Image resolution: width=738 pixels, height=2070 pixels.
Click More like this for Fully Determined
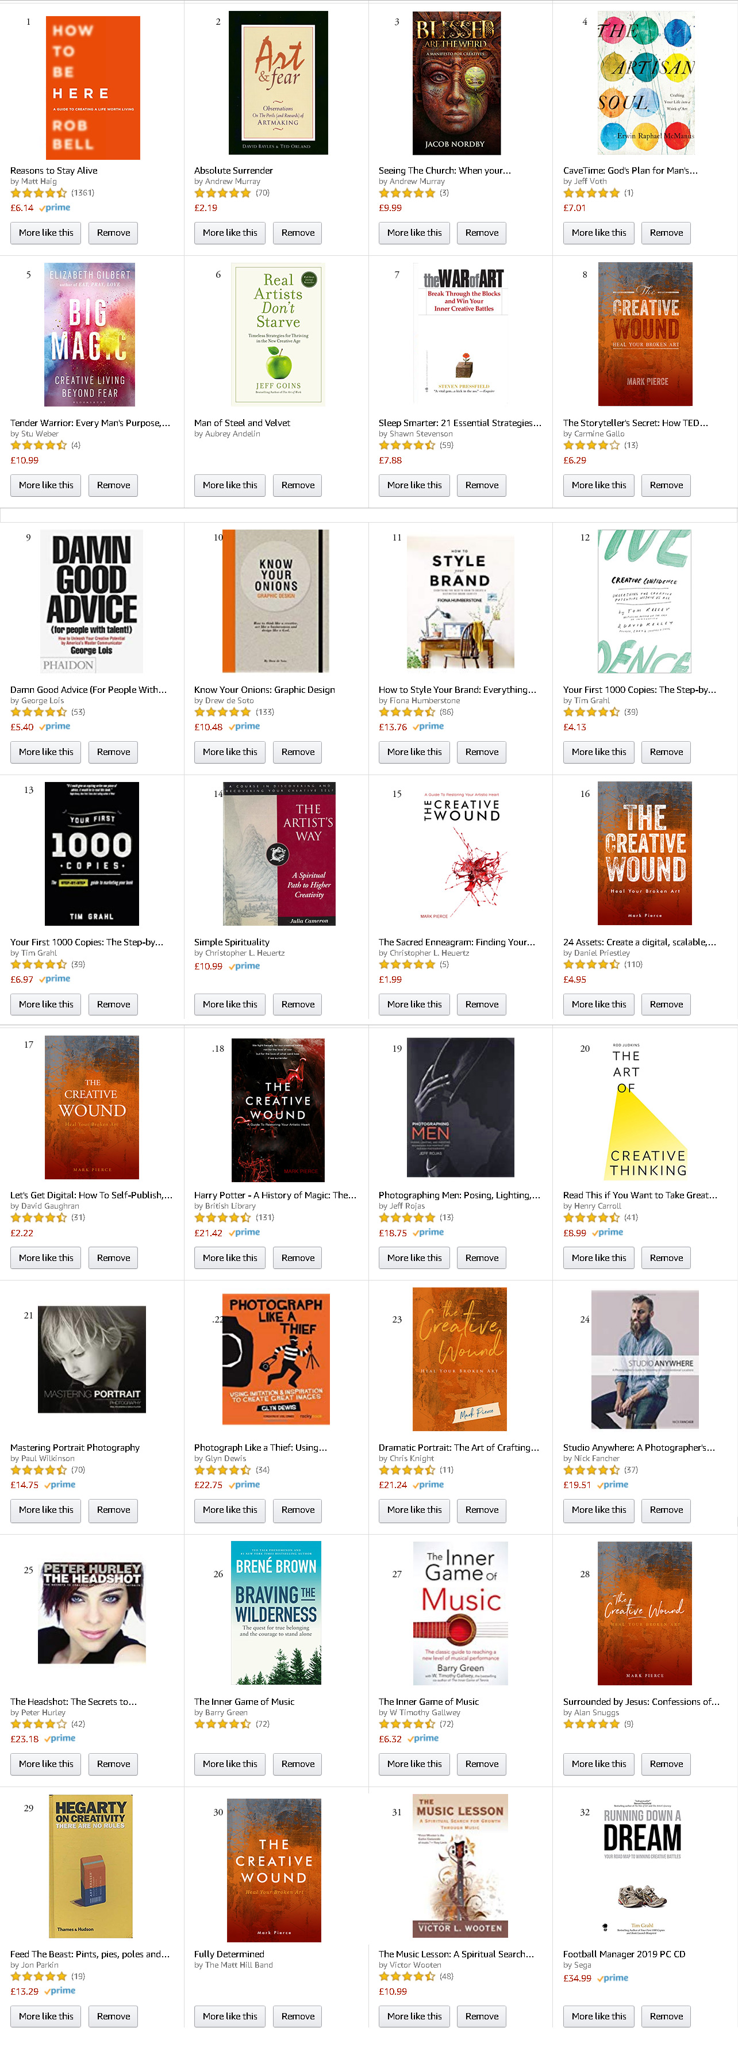point(230,2016)
